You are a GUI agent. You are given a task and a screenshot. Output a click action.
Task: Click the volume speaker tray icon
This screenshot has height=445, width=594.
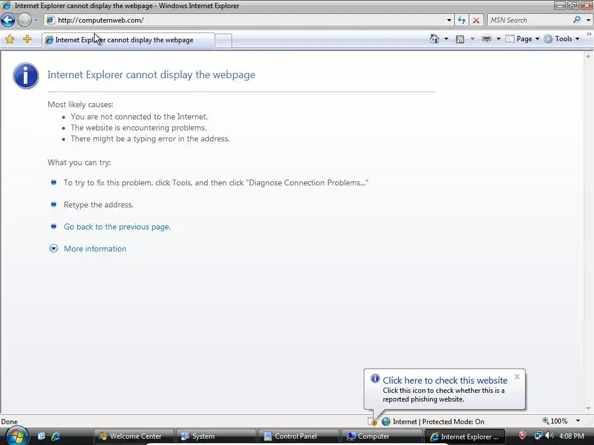(549, 436)
